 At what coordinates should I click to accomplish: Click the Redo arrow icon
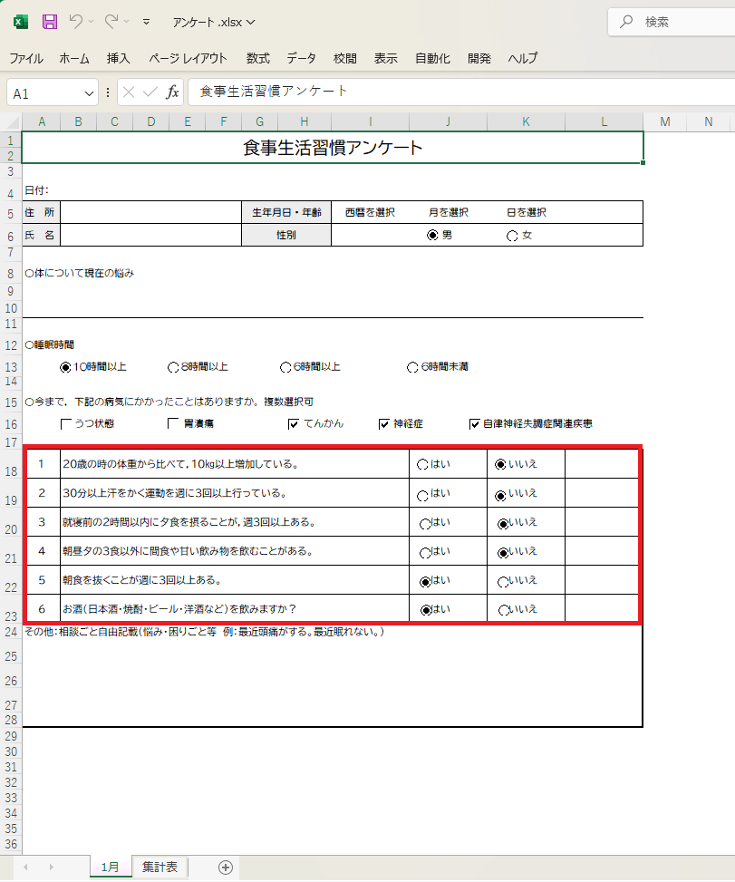[111, 21]
